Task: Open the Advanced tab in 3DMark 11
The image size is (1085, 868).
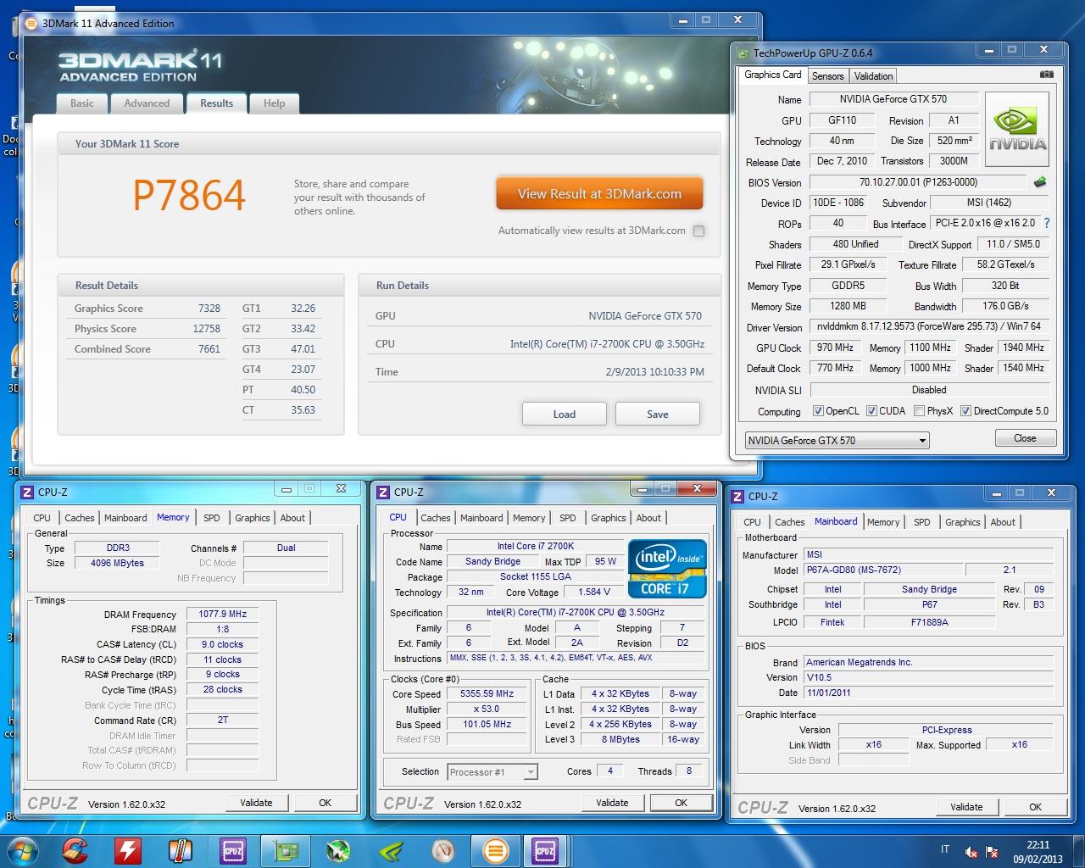Action: pos(147,103)
